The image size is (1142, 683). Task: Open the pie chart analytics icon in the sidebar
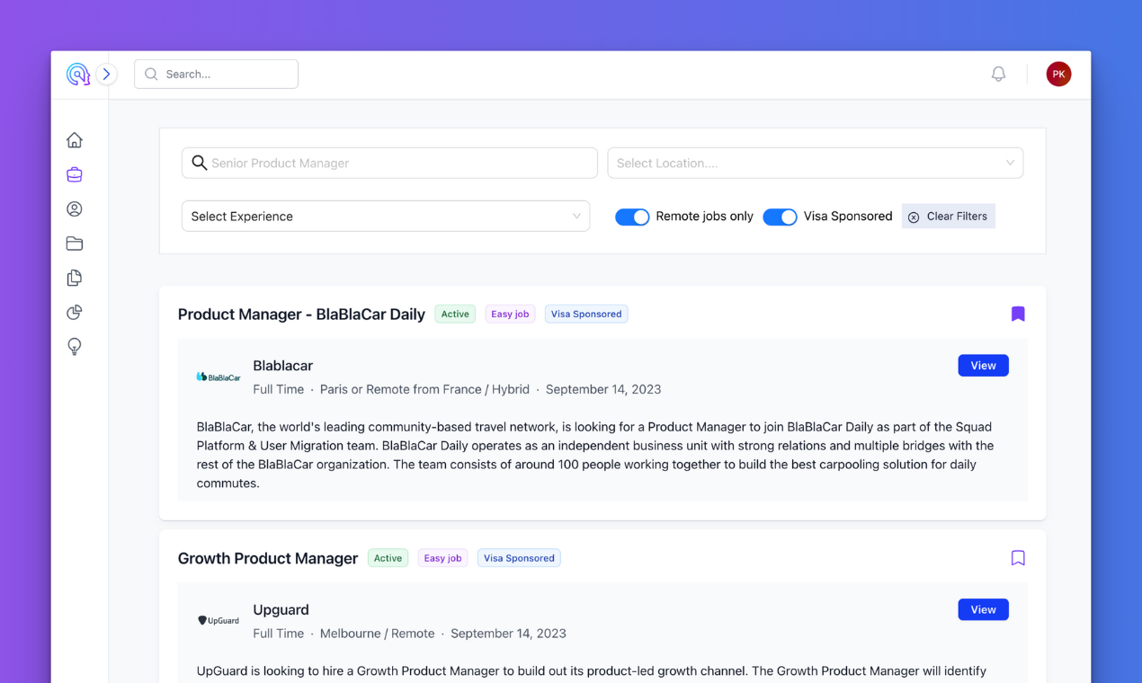point(75,312)
